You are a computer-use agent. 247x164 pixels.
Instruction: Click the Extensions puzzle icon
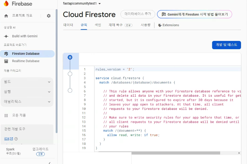tap(160, 25)
